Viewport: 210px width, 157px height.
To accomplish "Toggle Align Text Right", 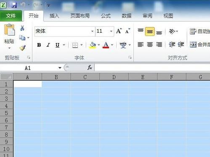I will coord(159,44).
